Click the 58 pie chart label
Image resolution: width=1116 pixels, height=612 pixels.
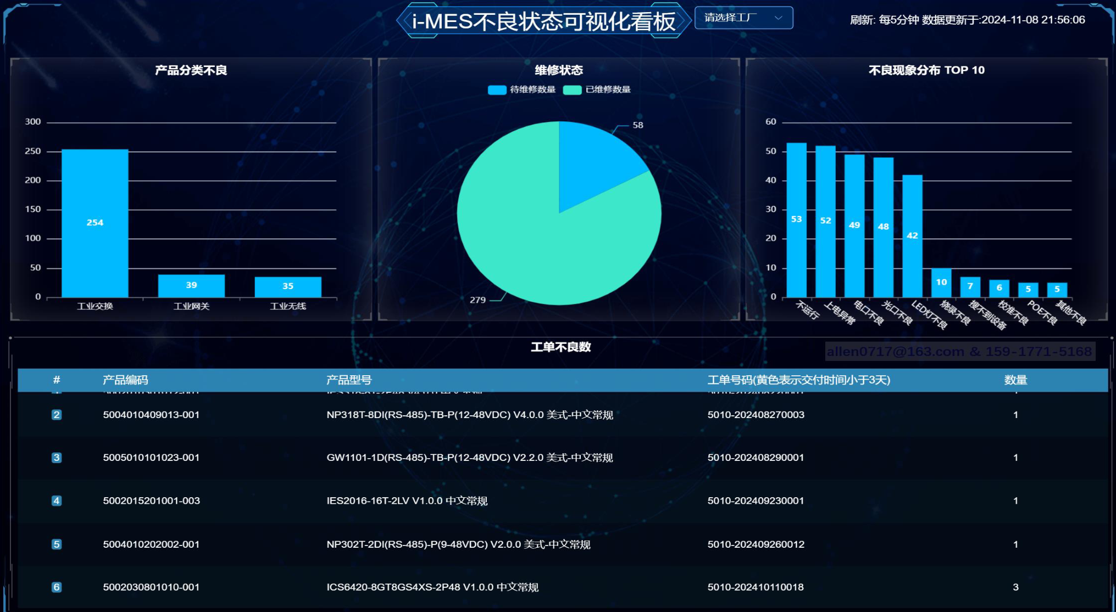pos(637,125)
